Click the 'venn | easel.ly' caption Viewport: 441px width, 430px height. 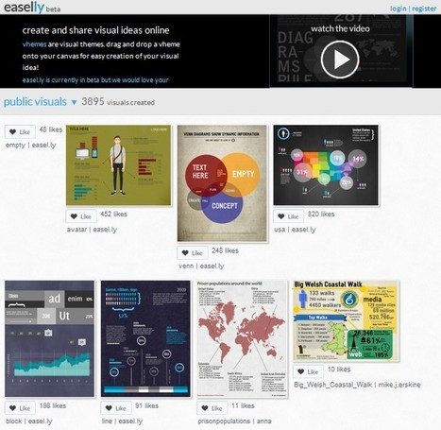201,267
